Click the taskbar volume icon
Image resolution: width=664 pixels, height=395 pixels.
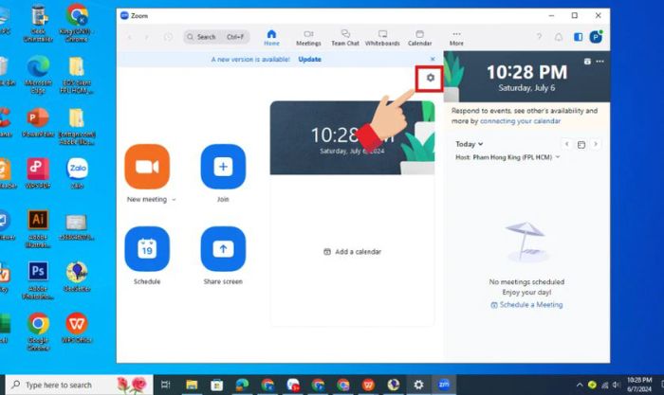(x=617, y=385)
